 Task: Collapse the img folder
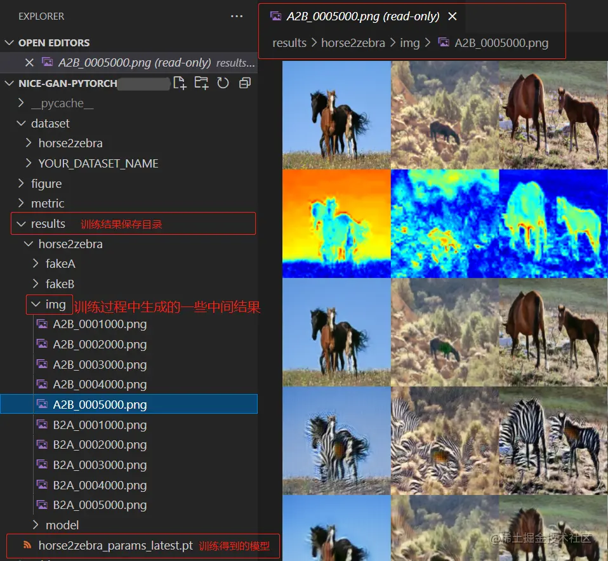pyautogui.click(x=36, y=305)
